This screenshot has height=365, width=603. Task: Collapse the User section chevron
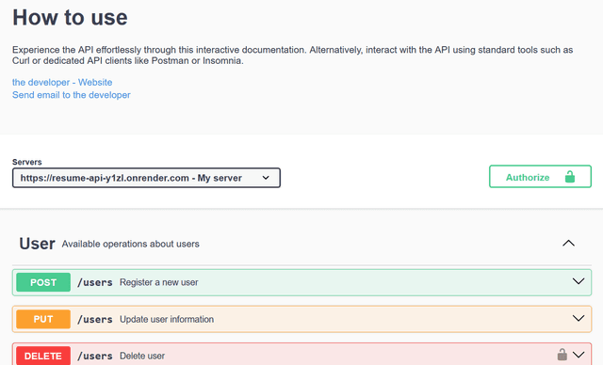568,244
